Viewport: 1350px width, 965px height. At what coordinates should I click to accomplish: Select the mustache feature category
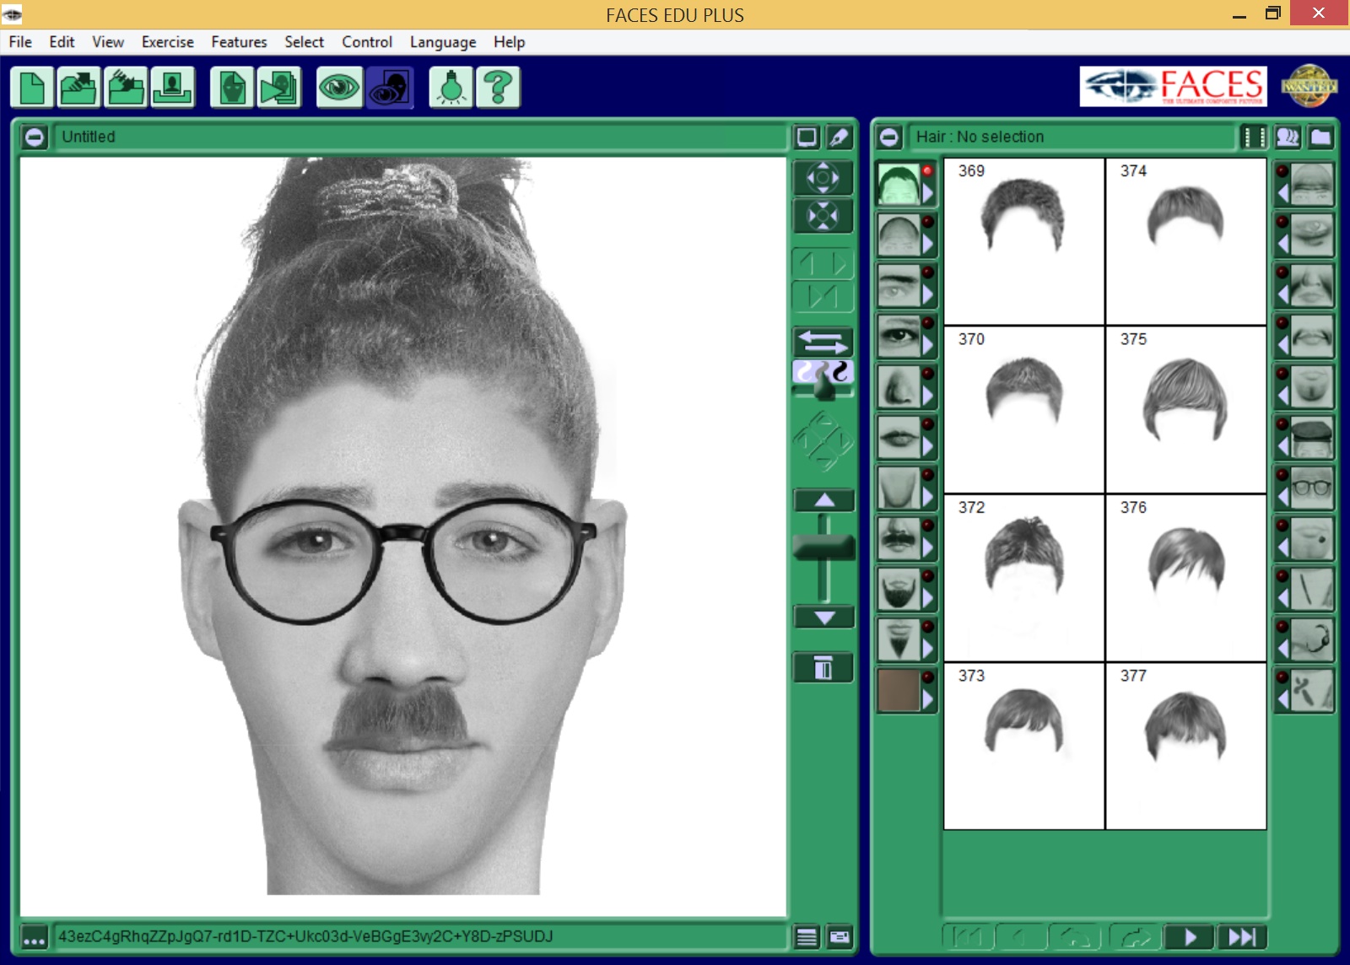point(898,538)
